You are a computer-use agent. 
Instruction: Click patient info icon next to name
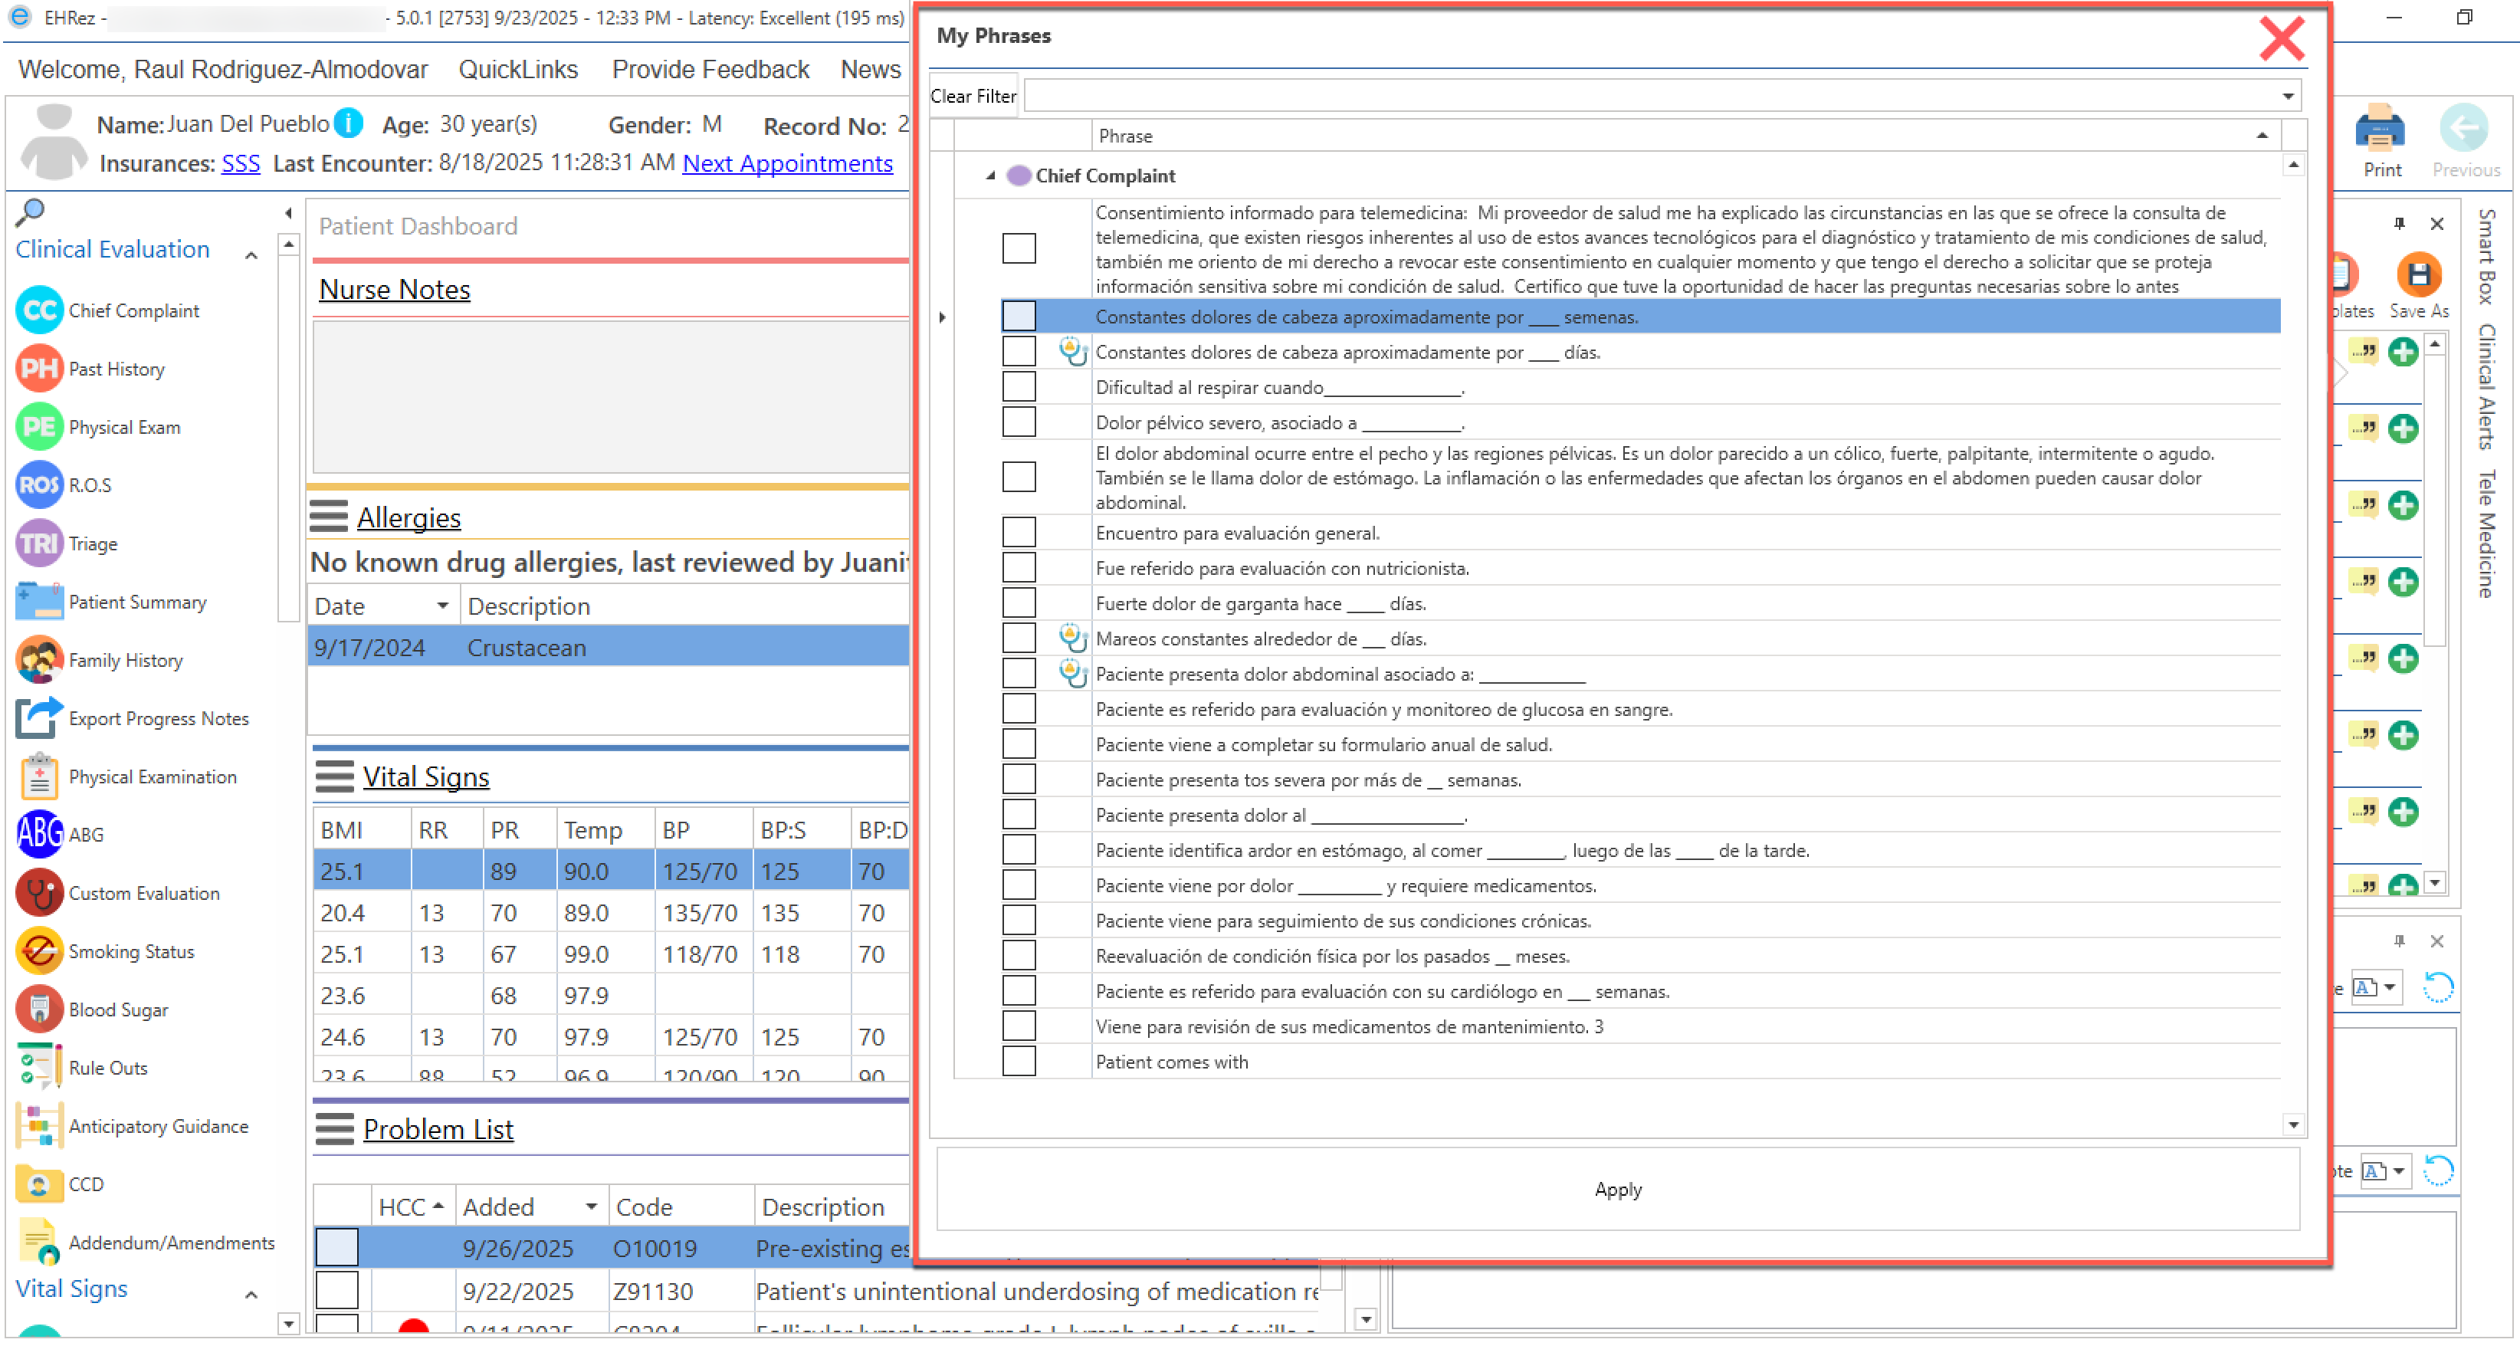[x=349, y=123]
